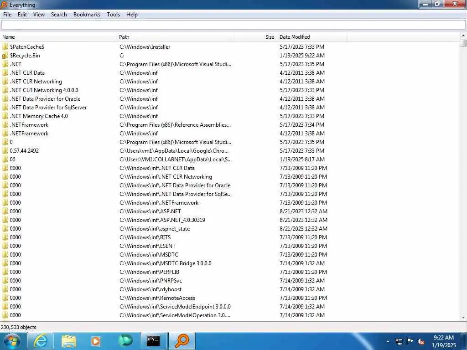Open the Tools menu

(113, 15)
